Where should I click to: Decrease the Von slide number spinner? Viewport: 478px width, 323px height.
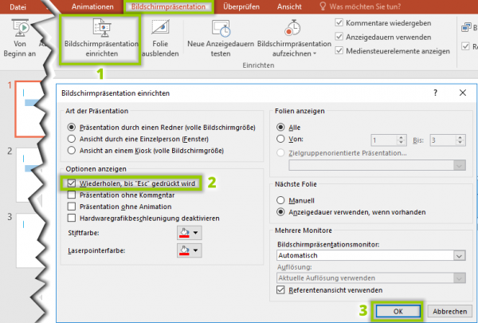pyautogui.click(x=402, y=143)
